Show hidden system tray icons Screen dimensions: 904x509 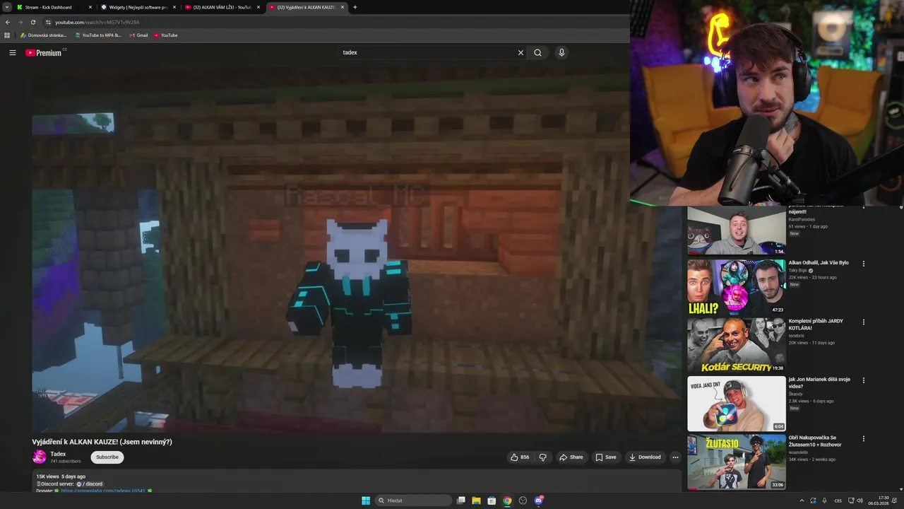(802, 501)
